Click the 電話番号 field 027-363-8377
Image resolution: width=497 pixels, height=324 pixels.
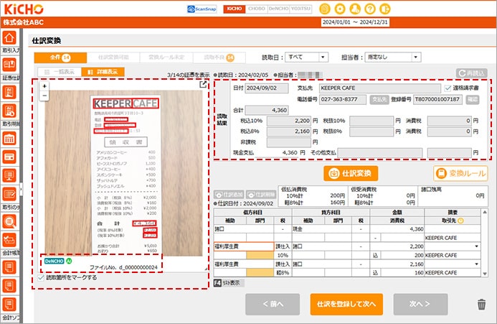343,99
